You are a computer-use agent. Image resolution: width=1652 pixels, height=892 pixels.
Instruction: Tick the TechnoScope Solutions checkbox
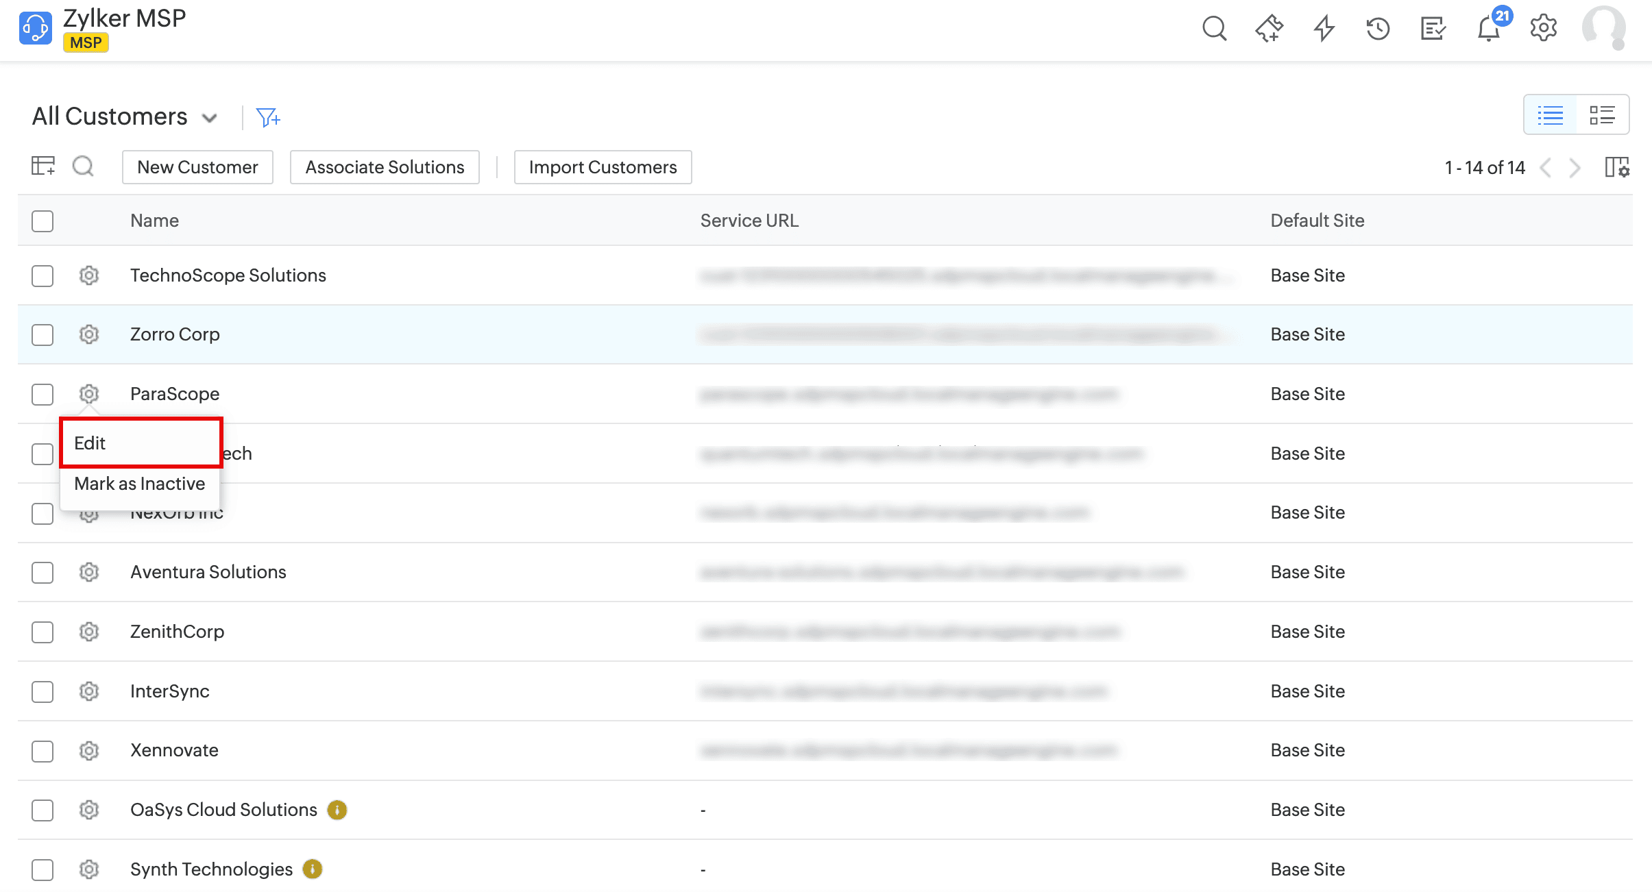42,275
